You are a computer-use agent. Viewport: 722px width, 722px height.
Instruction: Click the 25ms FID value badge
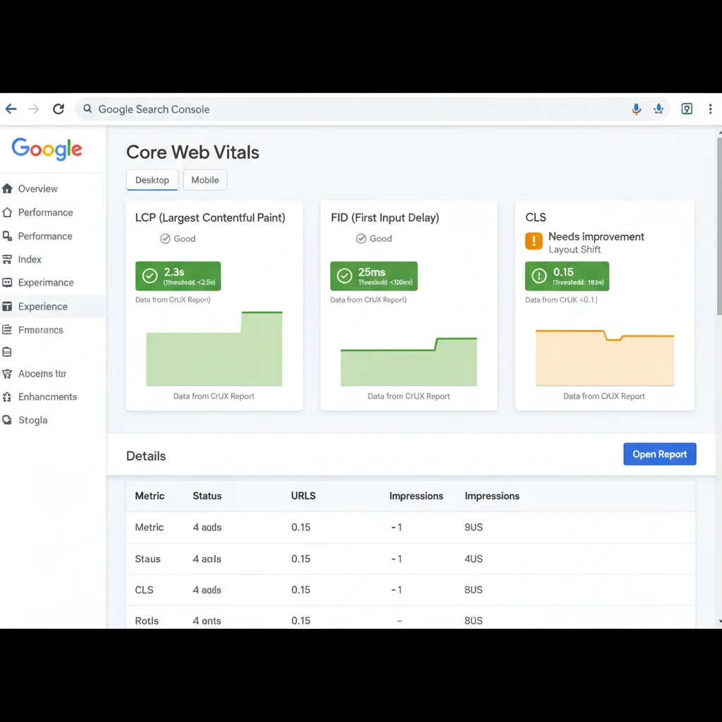(374, 276)
